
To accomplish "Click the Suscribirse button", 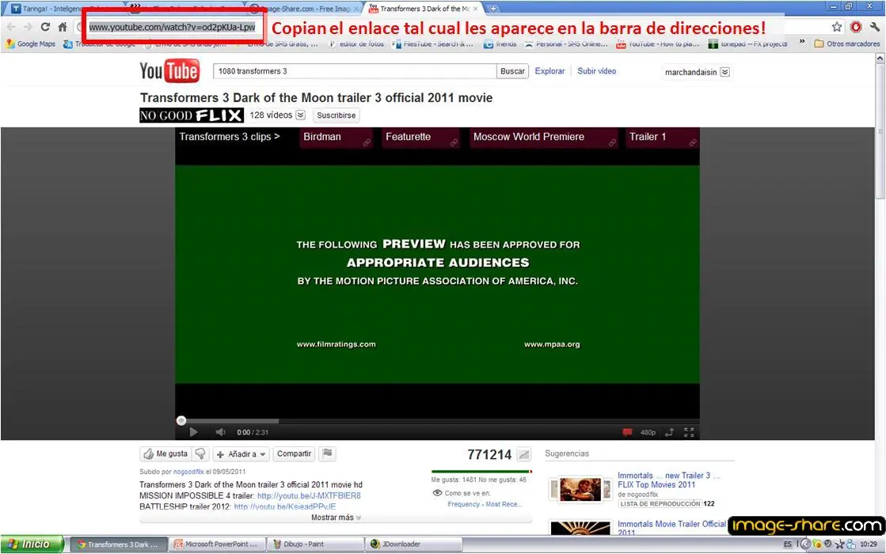I will click(x=337, y=116).
